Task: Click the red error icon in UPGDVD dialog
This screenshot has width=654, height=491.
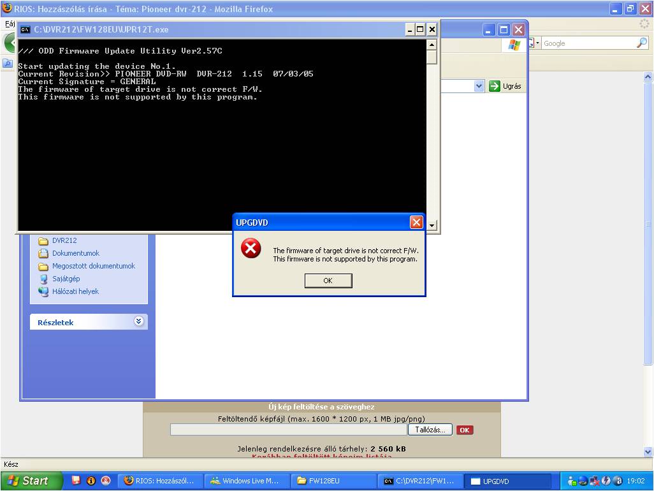Action: [251, 249]
